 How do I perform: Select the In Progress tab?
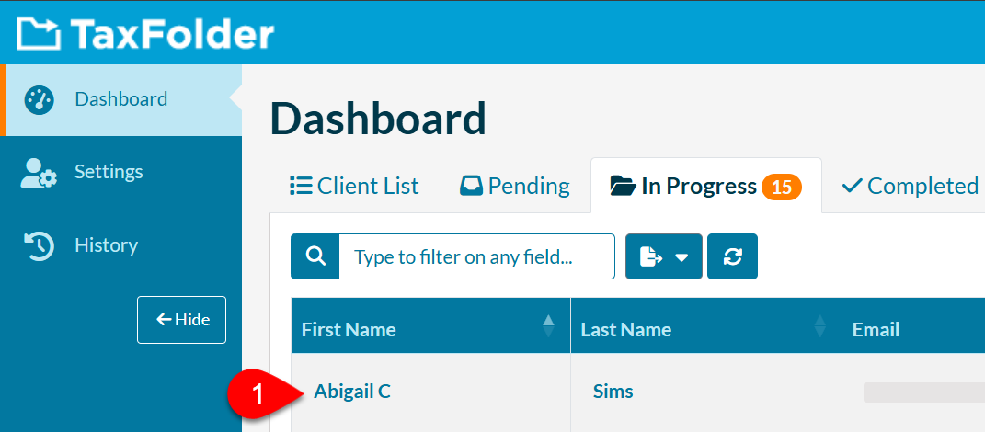click(685, 187)
